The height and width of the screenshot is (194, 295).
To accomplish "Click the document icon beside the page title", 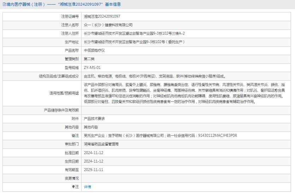I will click(x=4, y=5).
